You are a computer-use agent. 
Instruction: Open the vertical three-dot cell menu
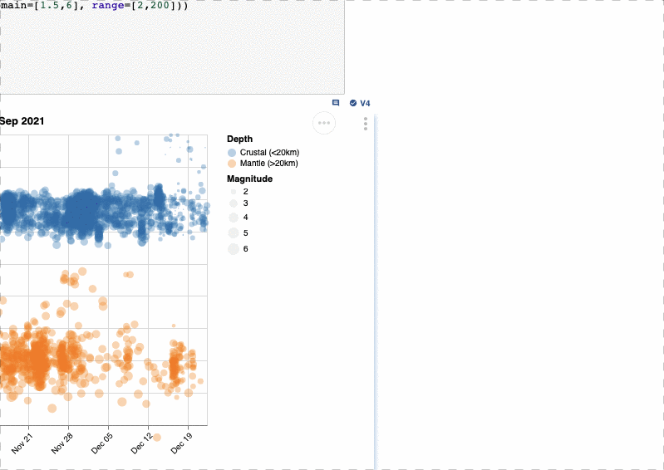tap(366, 124)
